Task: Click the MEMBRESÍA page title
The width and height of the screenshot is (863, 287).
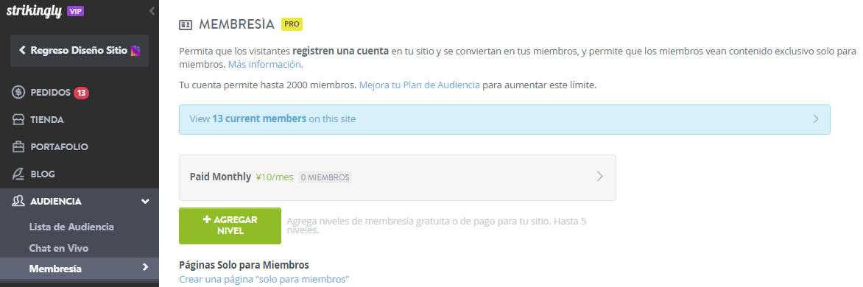Action: (236, 25)
